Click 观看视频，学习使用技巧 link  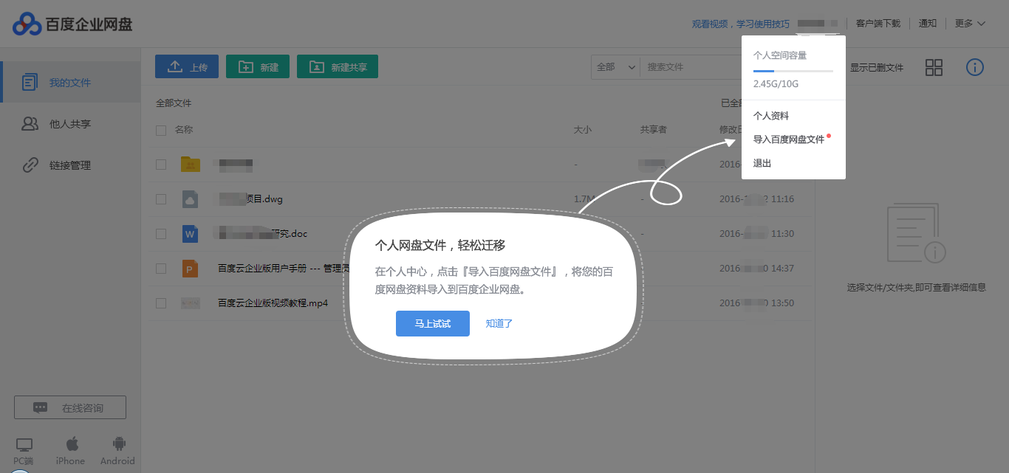740,24
